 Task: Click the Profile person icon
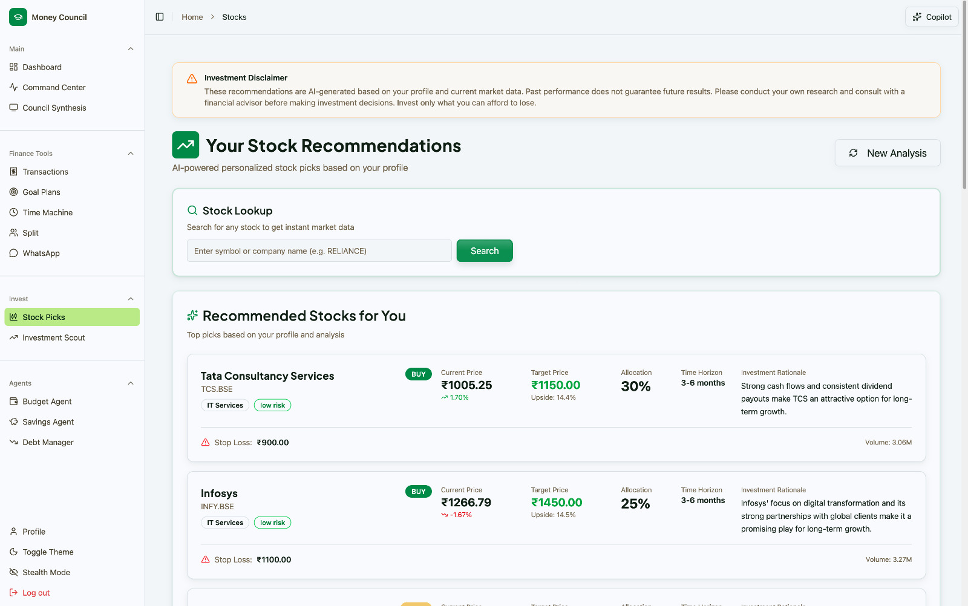tap(13, 532)
